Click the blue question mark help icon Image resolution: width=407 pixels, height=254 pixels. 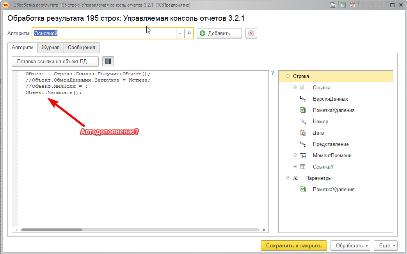click(272, 73)
